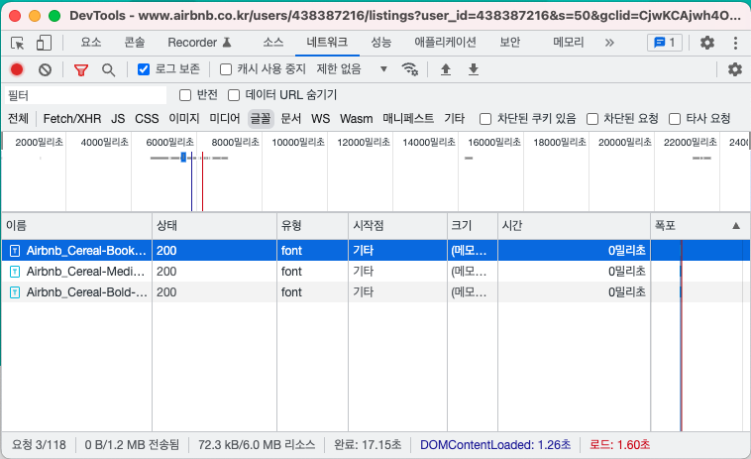Sort by 유형 column header
Image resolution: width=751 pixels, height=459 pixels.
coord(312,226)
